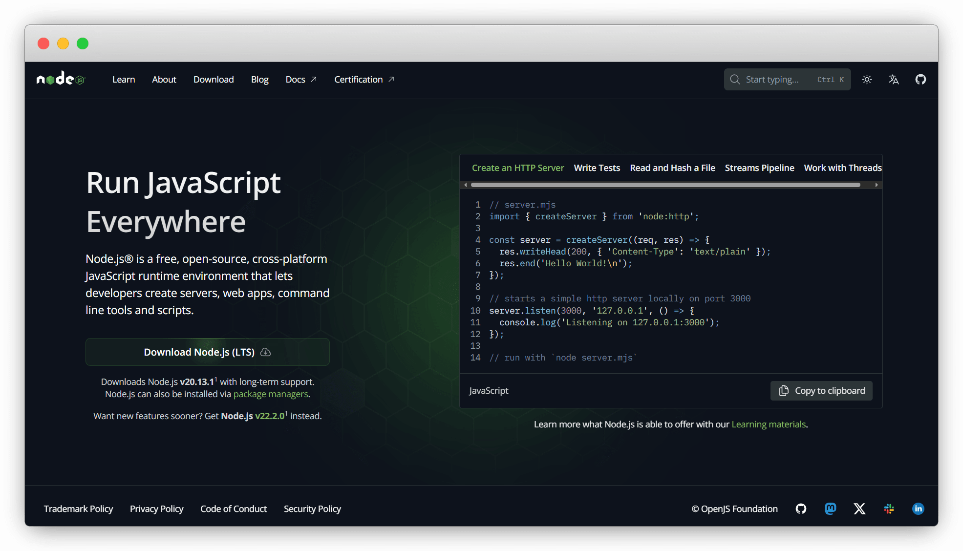Click the v20.13.1 version text

point(197,381)
